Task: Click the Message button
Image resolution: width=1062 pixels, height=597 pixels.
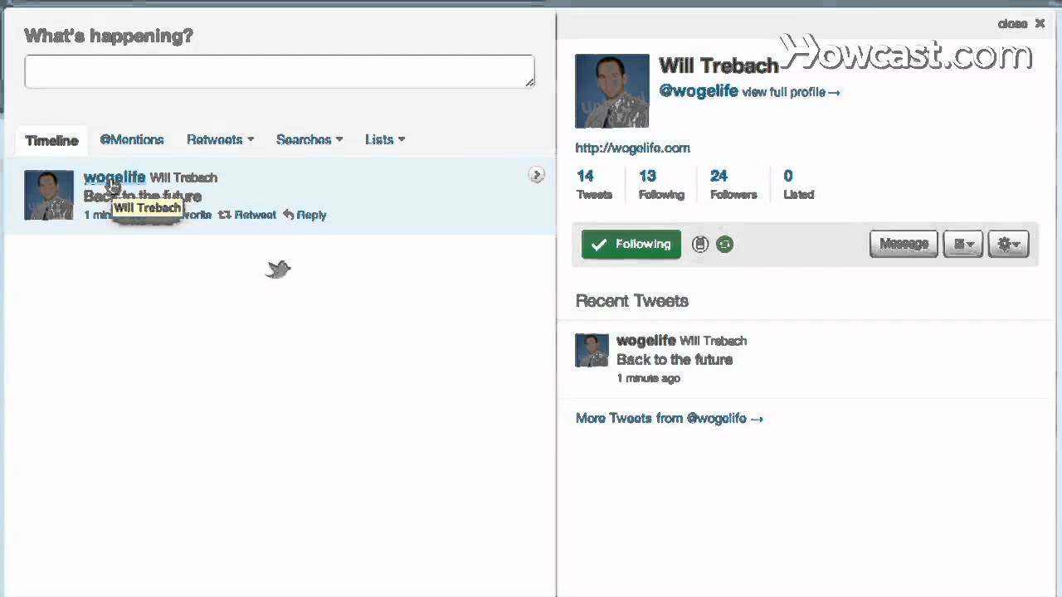Action: tap(904, 244)
